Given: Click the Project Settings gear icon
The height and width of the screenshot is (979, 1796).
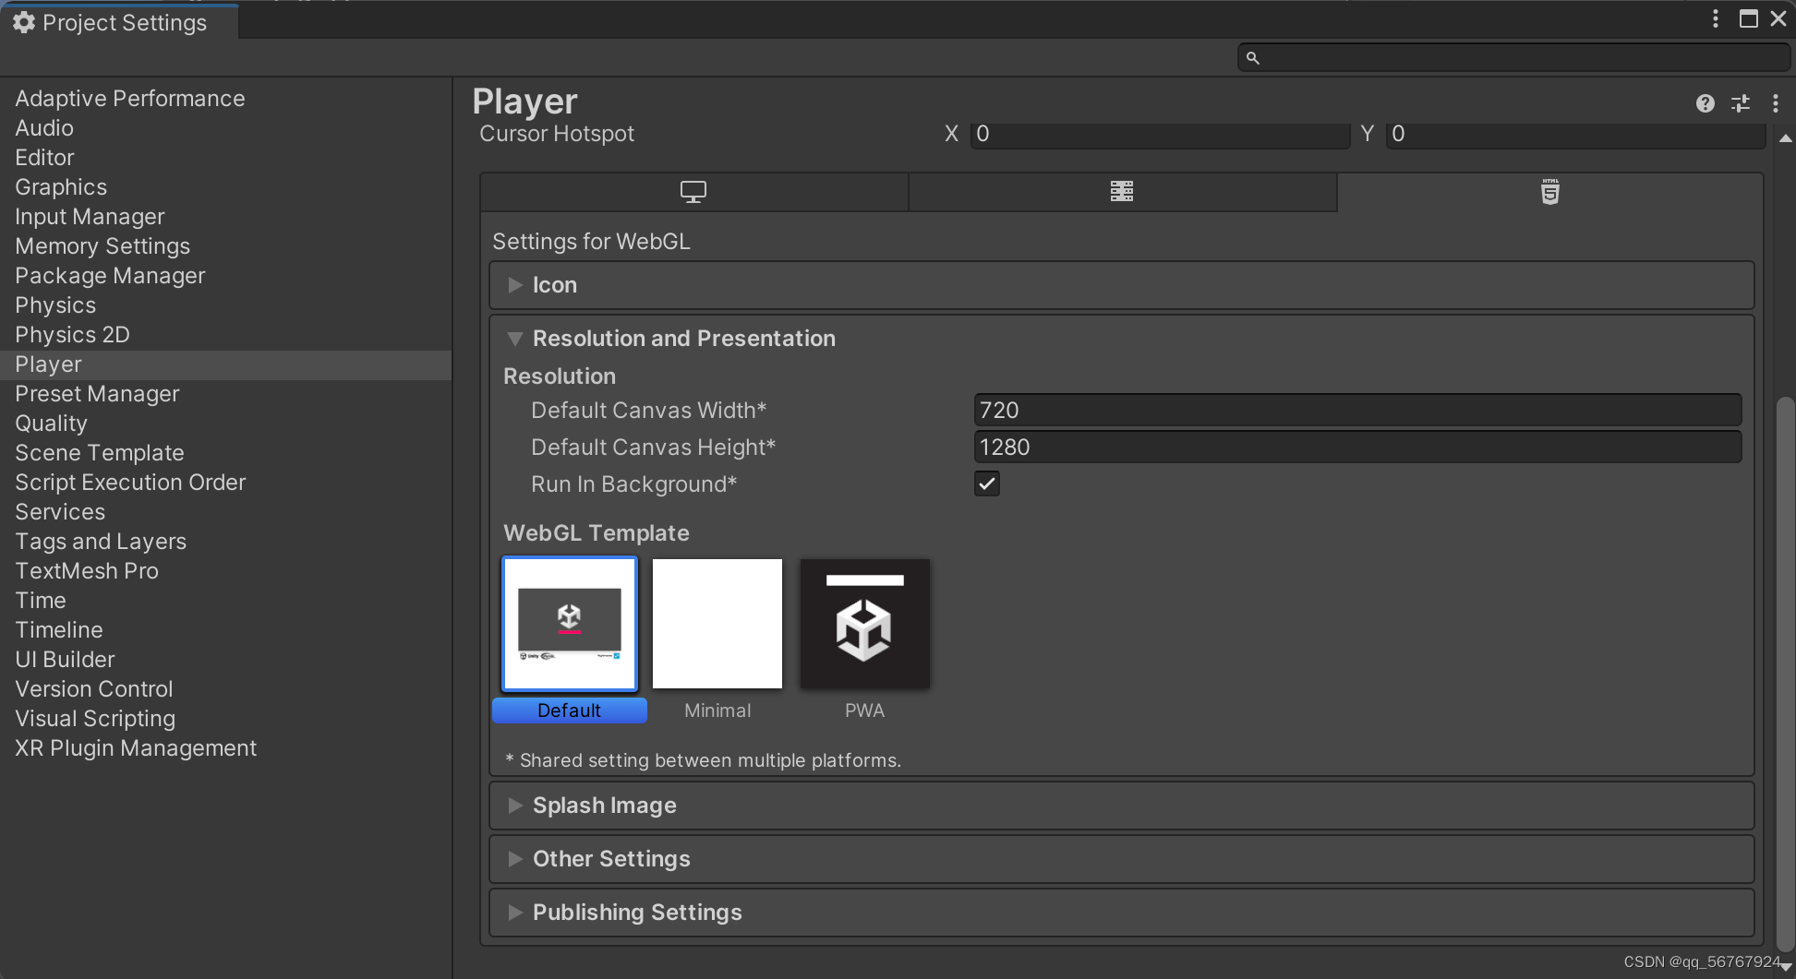Looking at the screenshot, I should [23, 22].
